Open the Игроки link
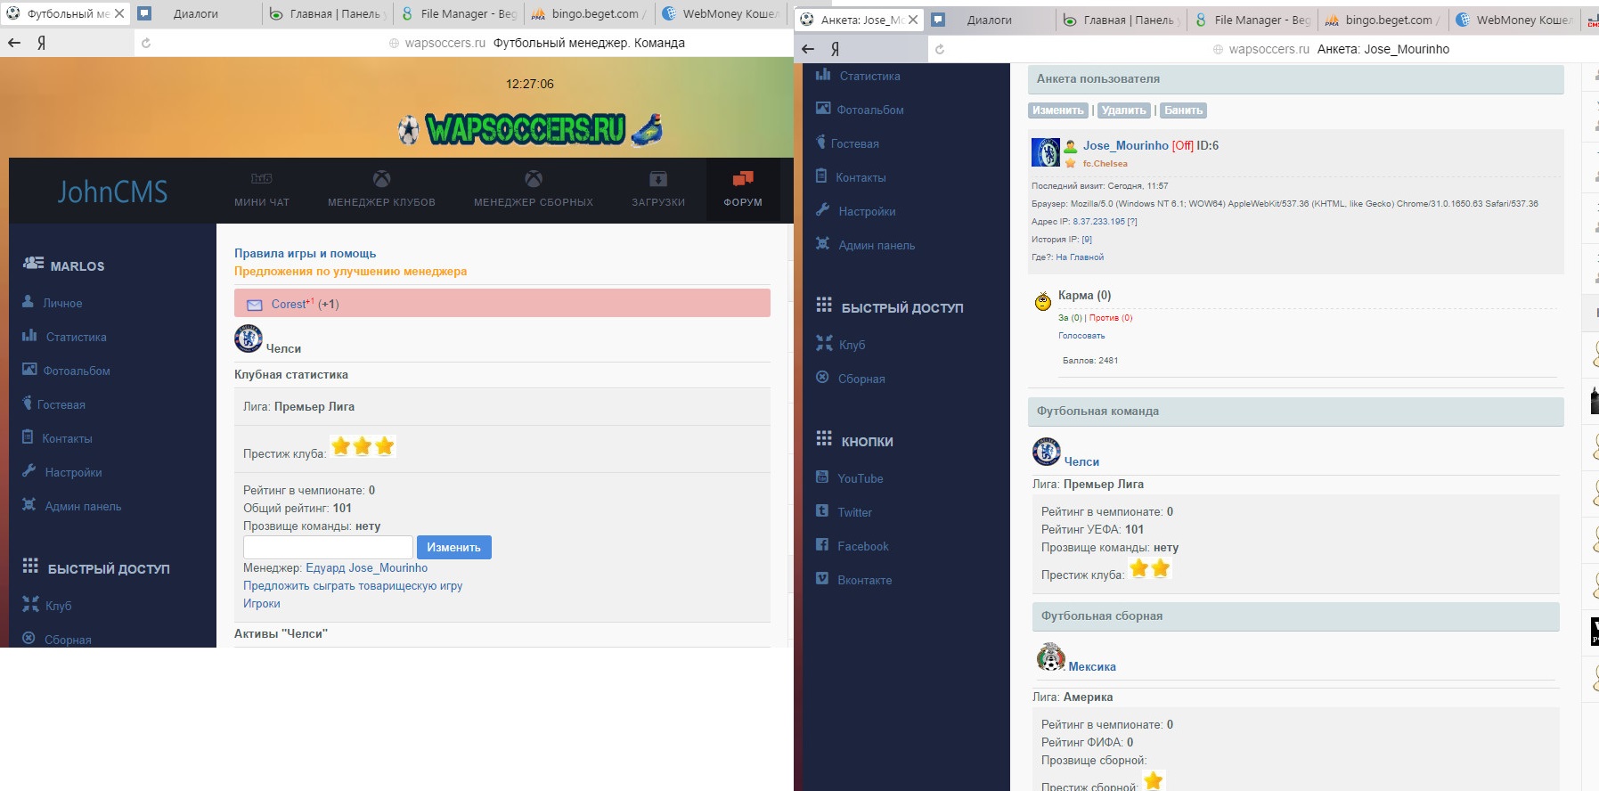The width and height of the screenshot is (1599, 791). point(262,603)
